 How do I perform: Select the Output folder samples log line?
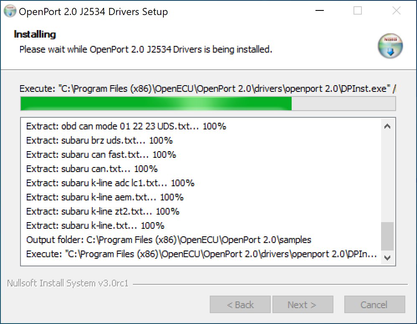(x=169, y=240)
